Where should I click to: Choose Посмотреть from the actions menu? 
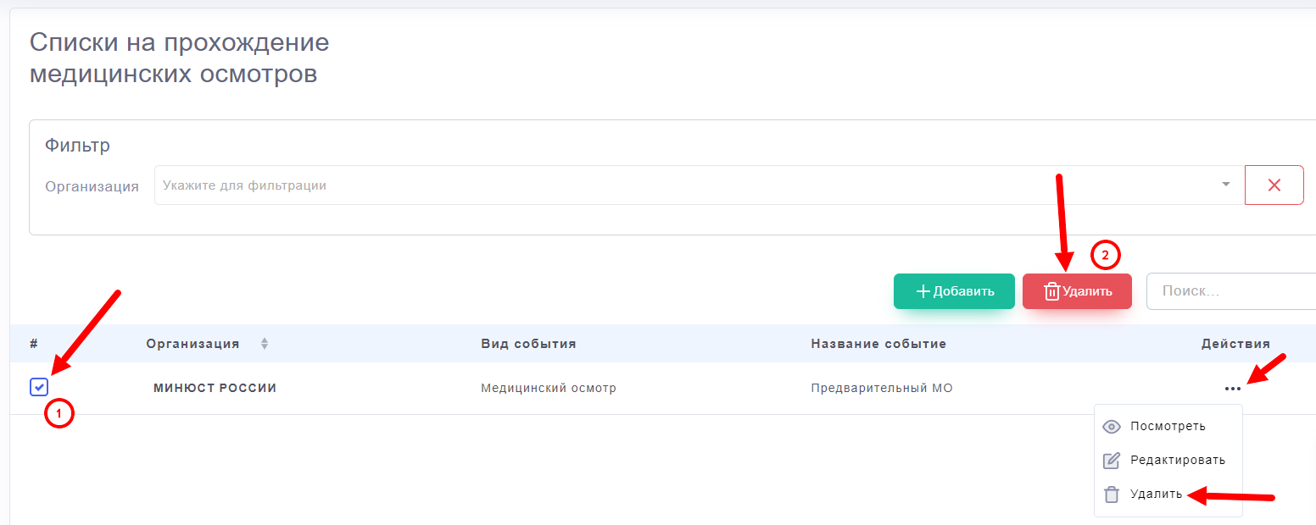click(1168, 427)
